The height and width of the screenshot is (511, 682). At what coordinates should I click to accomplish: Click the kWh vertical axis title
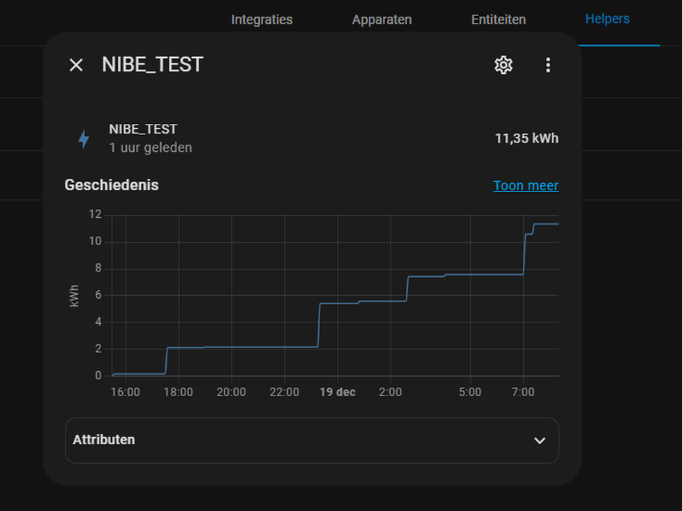pos(75,296)
